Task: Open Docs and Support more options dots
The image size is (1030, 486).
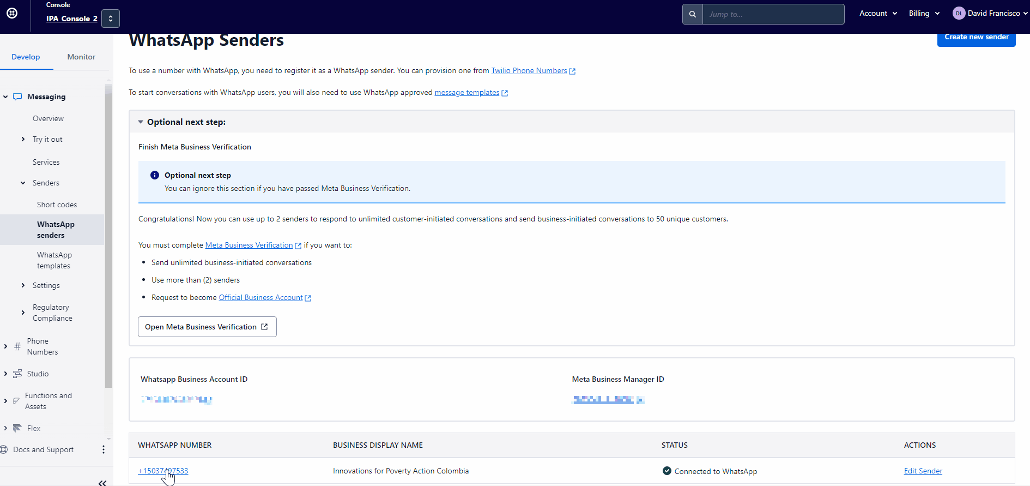Action: point(104,449)
